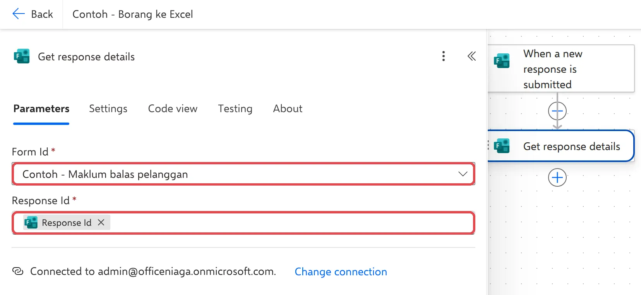This screenshot has width=641, height=295.
Task: Click the connection link icon
Action: pyautogui.click(x=18, y=271)
